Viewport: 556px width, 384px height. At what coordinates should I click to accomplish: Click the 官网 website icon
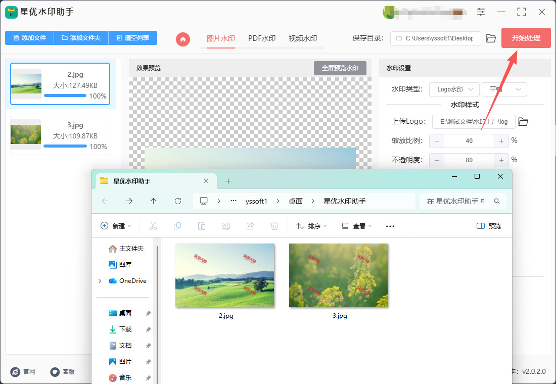tap(16, 371)
